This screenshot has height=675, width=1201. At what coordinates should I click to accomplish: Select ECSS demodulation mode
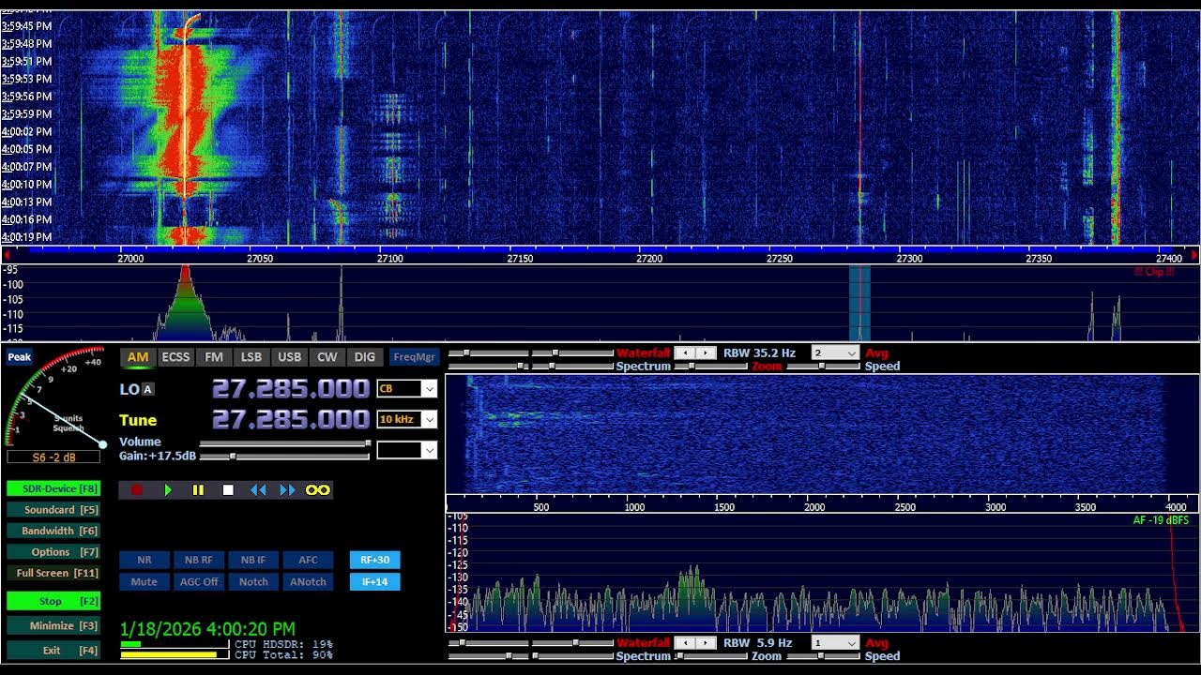pos(175,357)
